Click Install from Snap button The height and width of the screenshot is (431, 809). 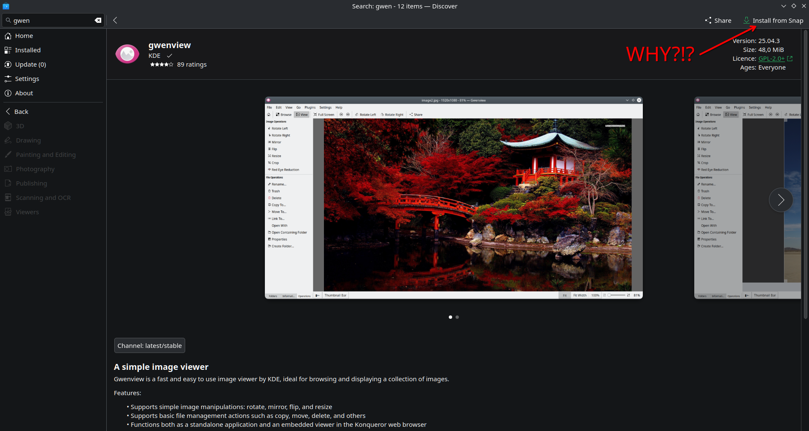pyautogui.click(x=773, y=20)
